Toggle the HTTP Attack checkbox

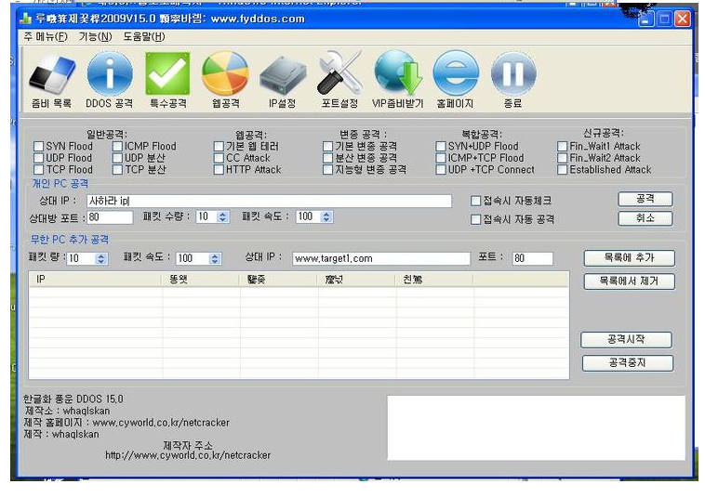pos(219,170)
